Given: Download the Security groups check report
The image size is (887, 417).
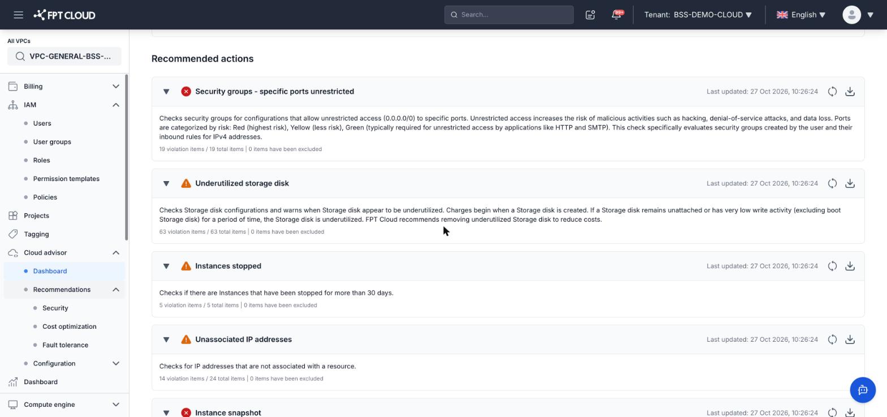Looking at the screenshot, I should click(x=850, y=92).
